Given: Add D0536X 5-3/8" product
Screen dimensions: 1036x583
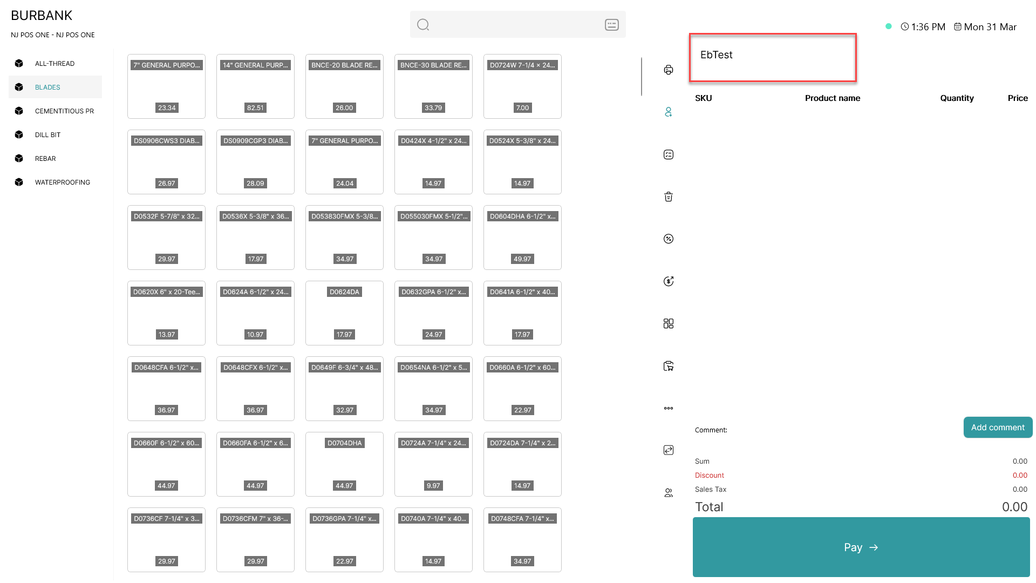Looking at the screenshot, I should pos(255,238).
